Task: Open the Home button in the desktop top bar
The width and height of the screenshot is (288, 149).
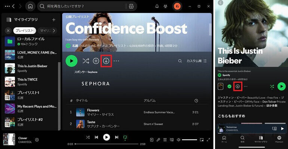Action: pos(30,6)
